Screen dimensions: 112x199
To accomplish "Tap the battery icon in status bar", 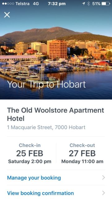I will (106, 4).
